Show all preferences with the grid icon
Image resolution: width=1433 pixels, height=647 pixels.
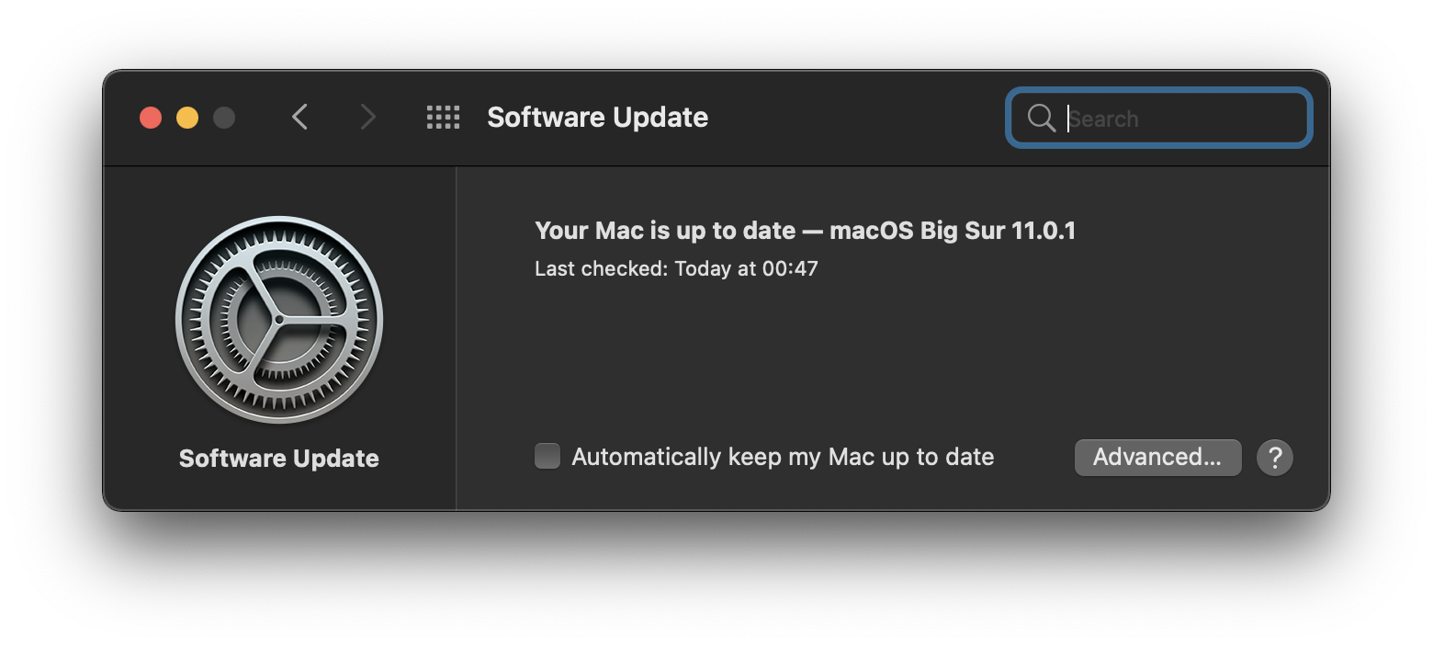[x=443, y=117]
